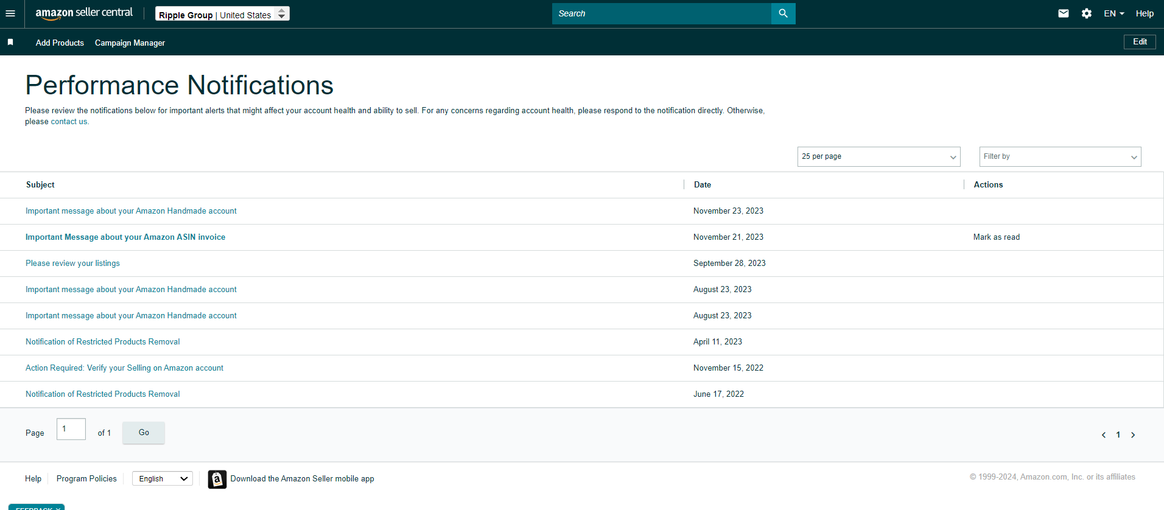Image resolution: width=1164 pixels, height=510 pixels.
Task: Click into the Search field
Action: pyautogui.click(x=661, y=13)
